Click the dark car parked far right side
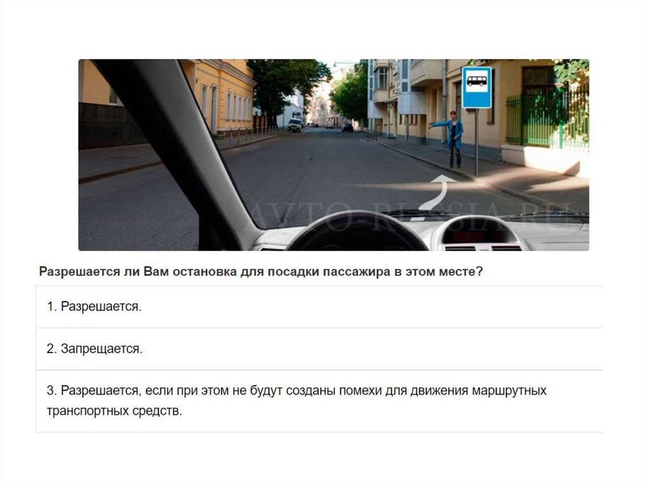Image resolution: width=647 pixels, height=485 pixels. click(x=348, y=128)
